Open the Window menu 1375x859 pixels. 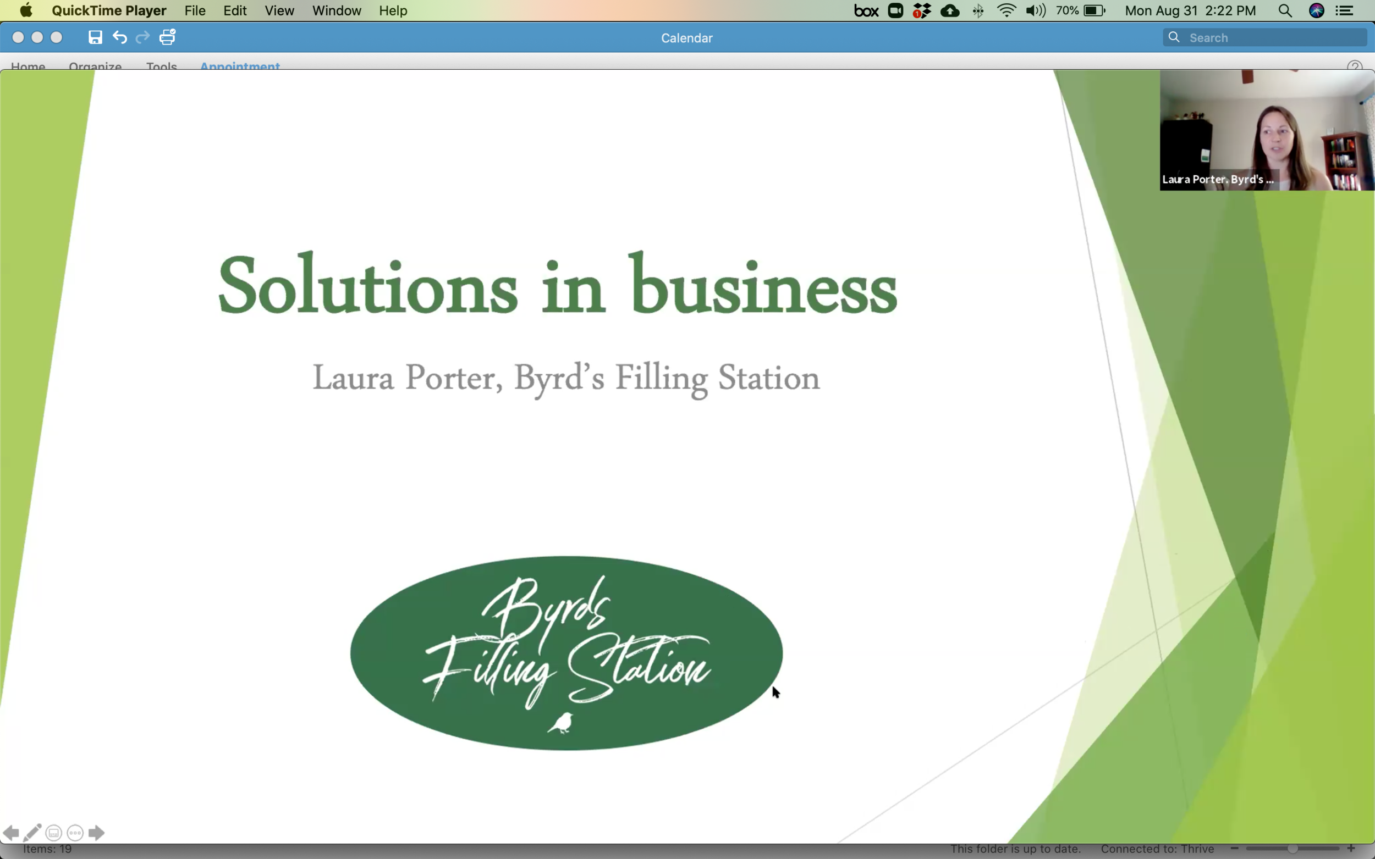[x=337, y=11]
